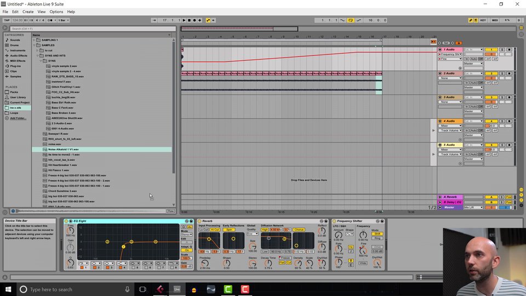
Task: Select Audio Effects category in browser
Action: click(19, 56)
